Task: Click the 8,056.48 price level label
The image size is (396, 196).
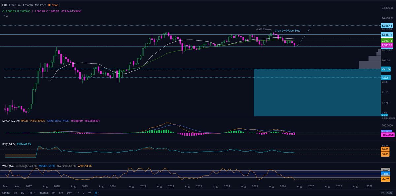Action: (x=387, y=26)
